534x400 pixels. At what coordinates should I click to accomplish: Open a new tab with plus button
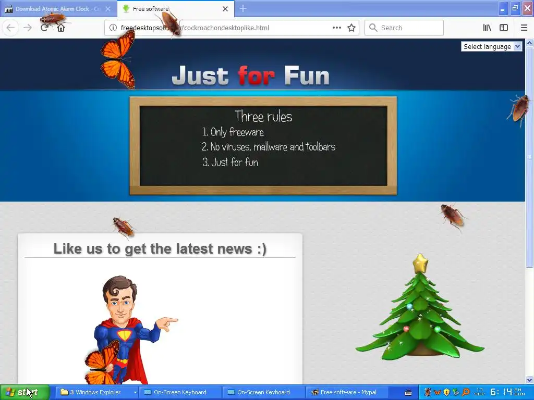[243, 9]
